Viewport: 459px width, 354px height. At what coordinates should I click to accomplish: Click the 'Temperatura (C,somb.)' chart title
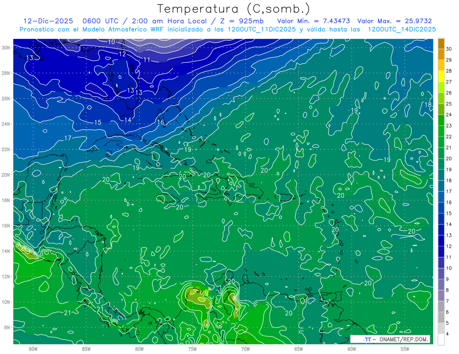click(x=234, y=9)
